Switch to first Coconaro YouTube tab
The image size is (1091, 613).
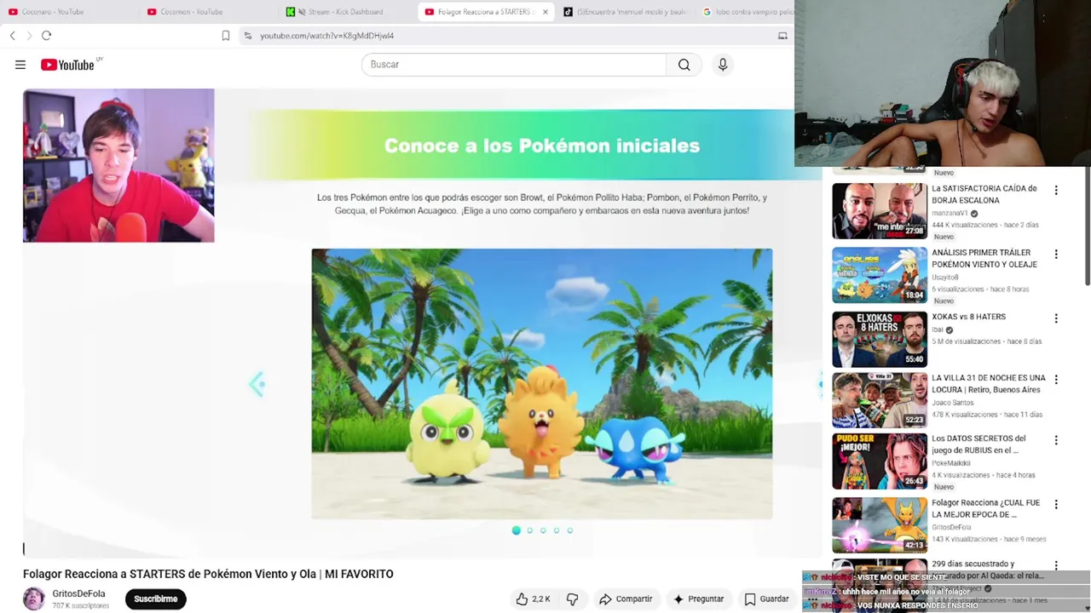coord(68,12)
